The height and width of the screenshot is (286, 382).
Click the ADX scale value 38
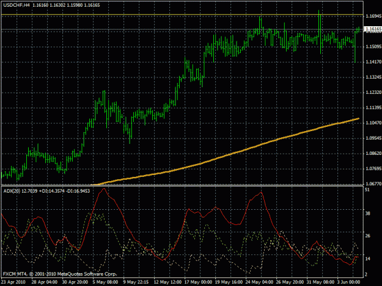click(x=367, y=213)
